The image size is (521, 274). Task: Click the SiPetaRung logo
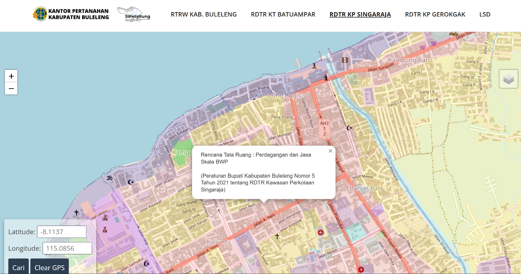pos(134,14)
